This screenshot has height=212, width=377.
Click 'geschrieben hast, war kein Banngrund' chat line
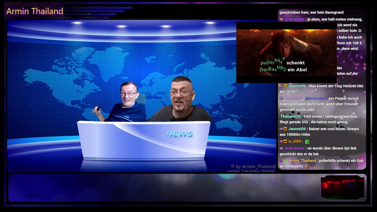tap(312, 12)
